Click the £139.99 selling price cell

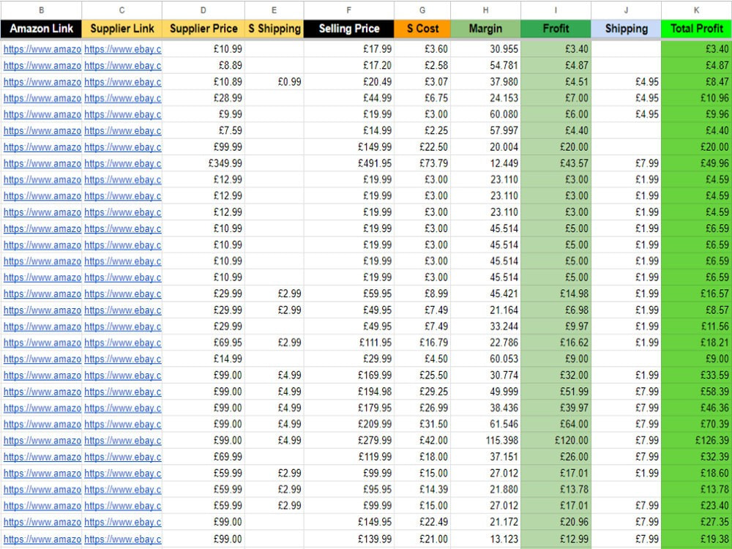(x=348, y=539)
